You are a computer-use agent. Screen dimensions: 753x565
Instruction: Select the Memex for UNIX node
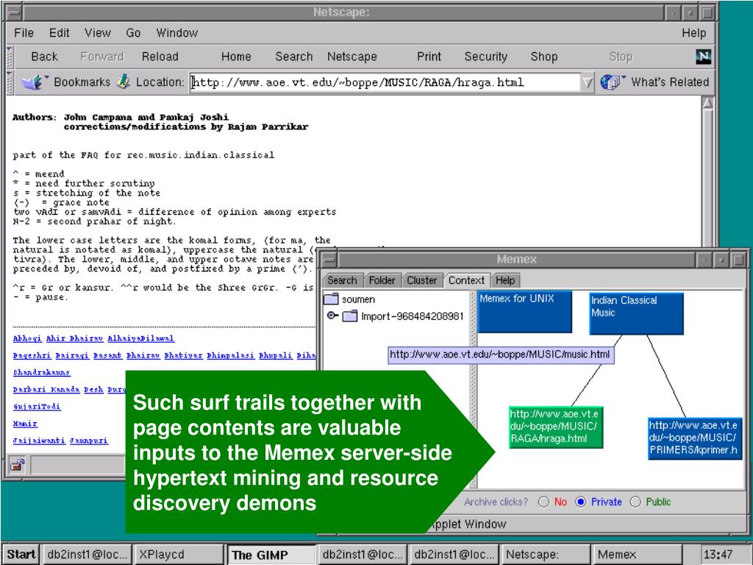point(524,311)
